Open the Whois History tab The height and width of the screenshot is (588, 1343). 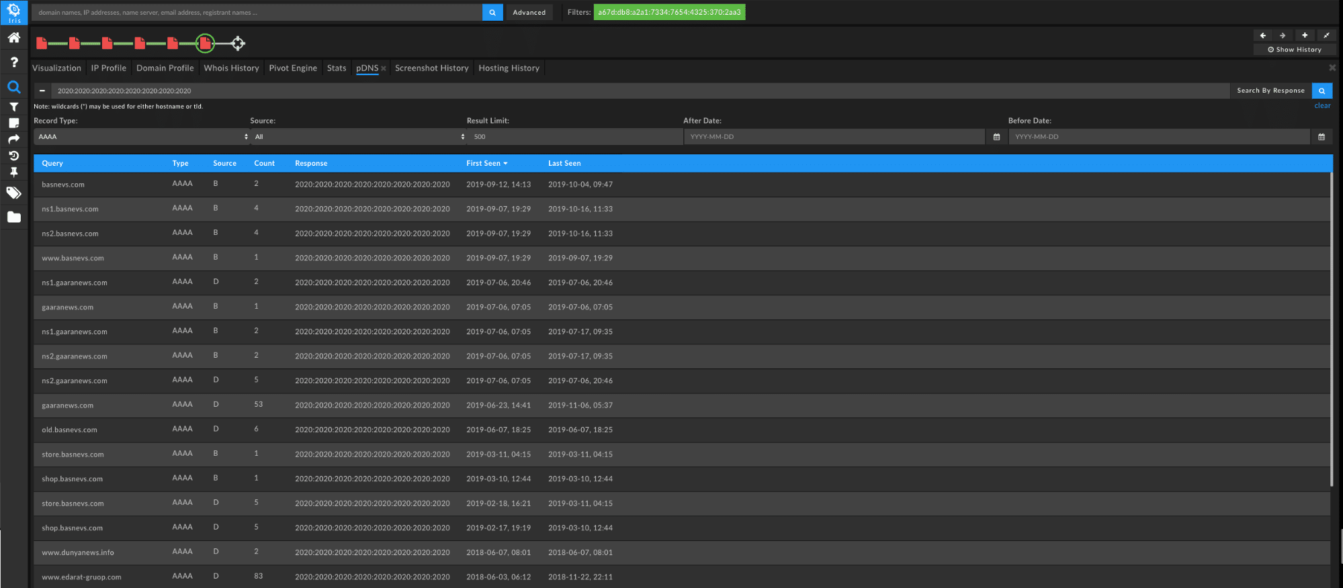(x=231, y=68)
